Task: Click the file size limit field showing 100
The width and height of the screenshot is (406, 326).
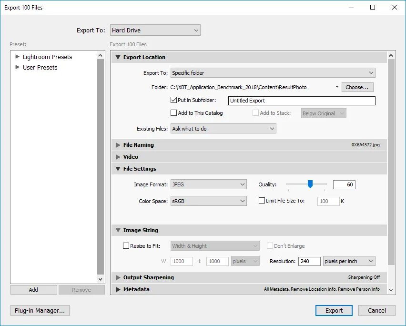Action: coord(328,201)
